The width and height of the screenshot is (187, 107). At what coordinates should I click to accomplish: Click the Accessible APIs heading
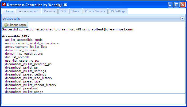[15, 36]
